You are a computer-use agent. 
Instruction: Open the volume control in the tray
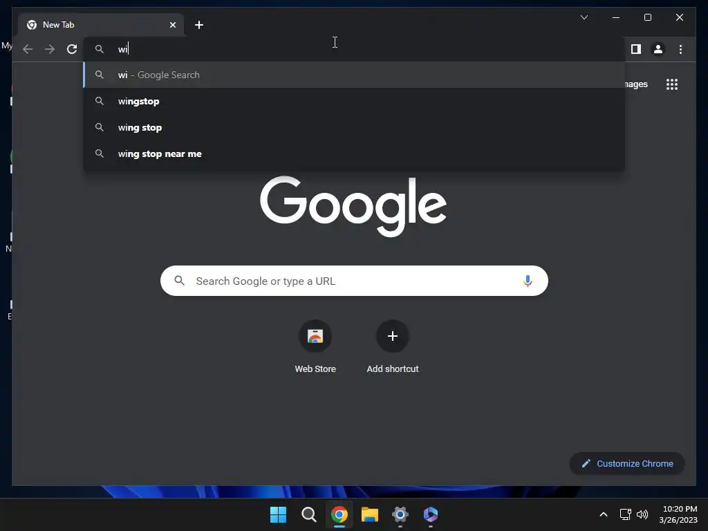pos(642,514)
